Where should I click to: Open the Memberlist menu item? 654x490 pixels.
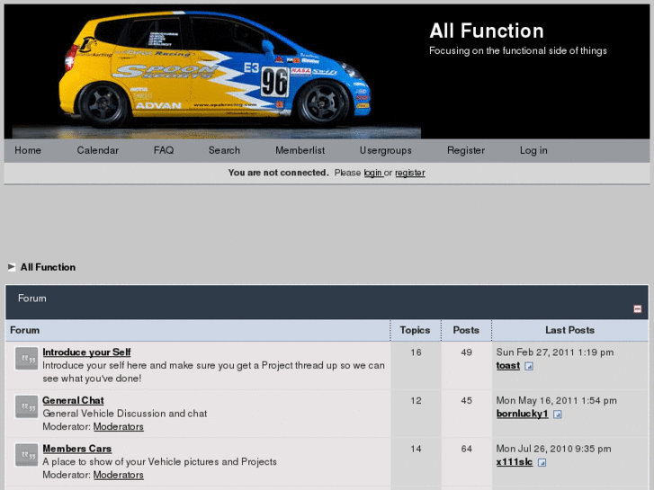(300, 150)
